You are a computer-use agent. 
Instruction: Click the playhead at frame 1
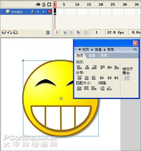[x=55, y=5]
